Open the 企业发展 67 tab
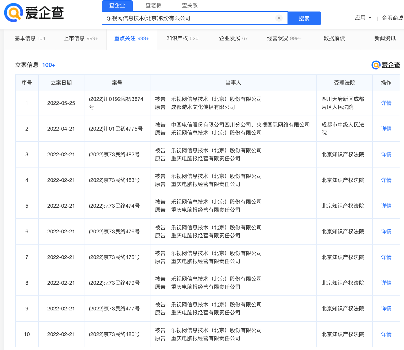The image size is (404, 350). coord(233,39)
